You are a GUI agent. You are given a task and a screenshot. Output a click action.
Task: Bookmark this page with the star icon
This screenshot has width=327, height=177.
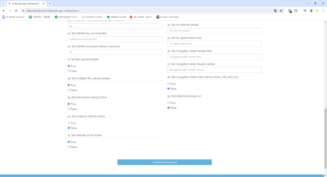281,11
